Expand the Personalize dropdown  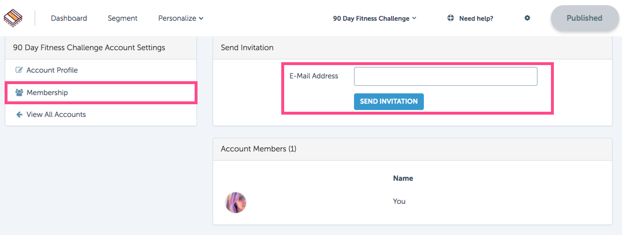[181, 18]
